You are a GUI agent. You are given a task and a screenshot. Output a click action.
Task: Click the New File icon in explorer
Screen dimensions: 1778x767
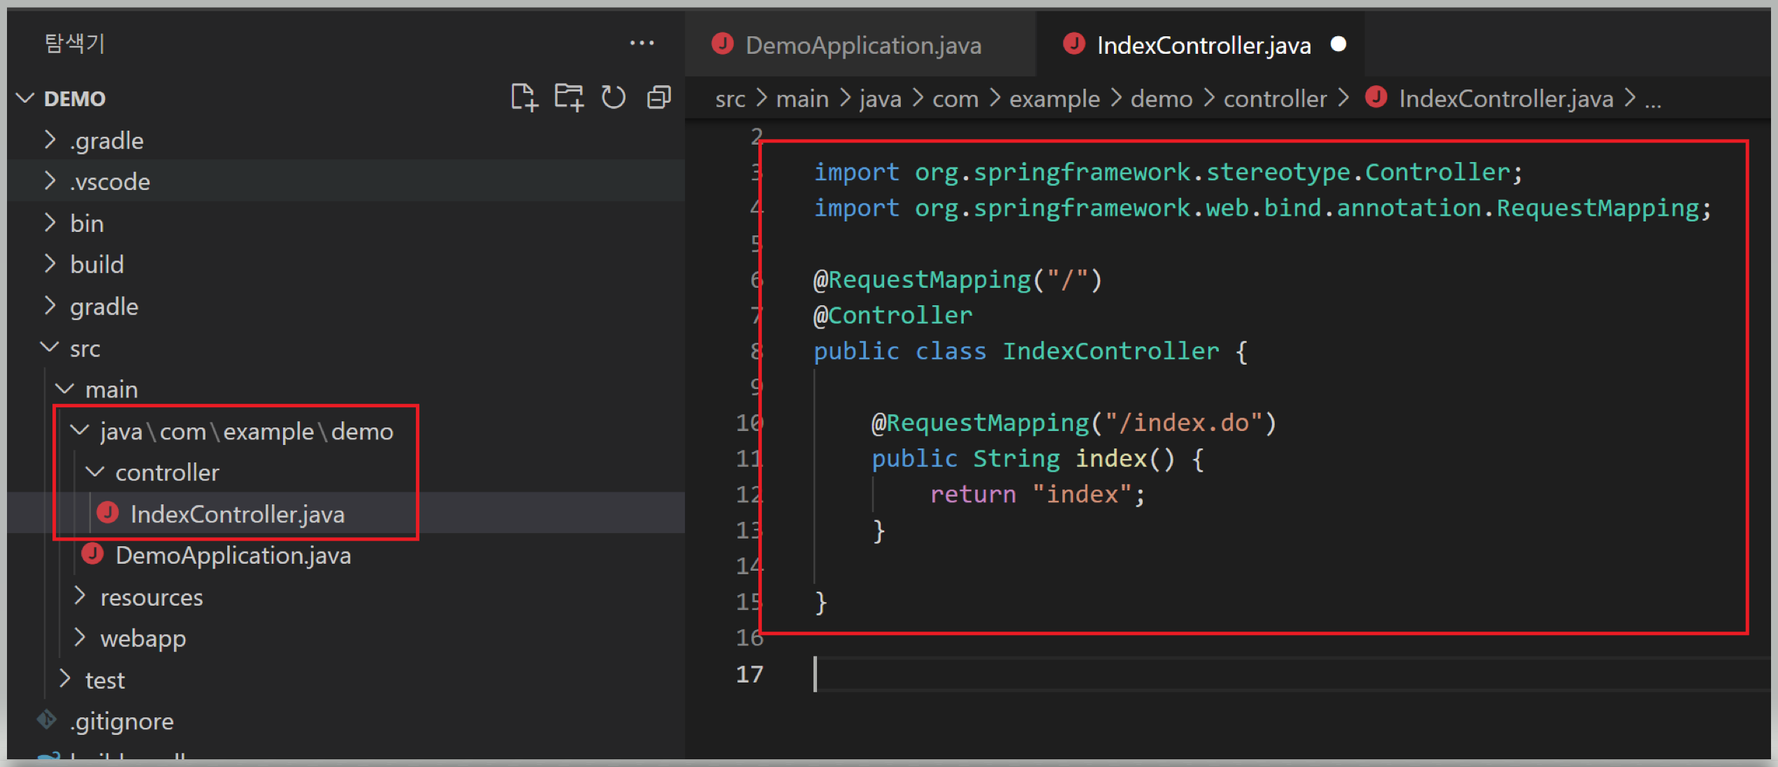coord(523,97)
